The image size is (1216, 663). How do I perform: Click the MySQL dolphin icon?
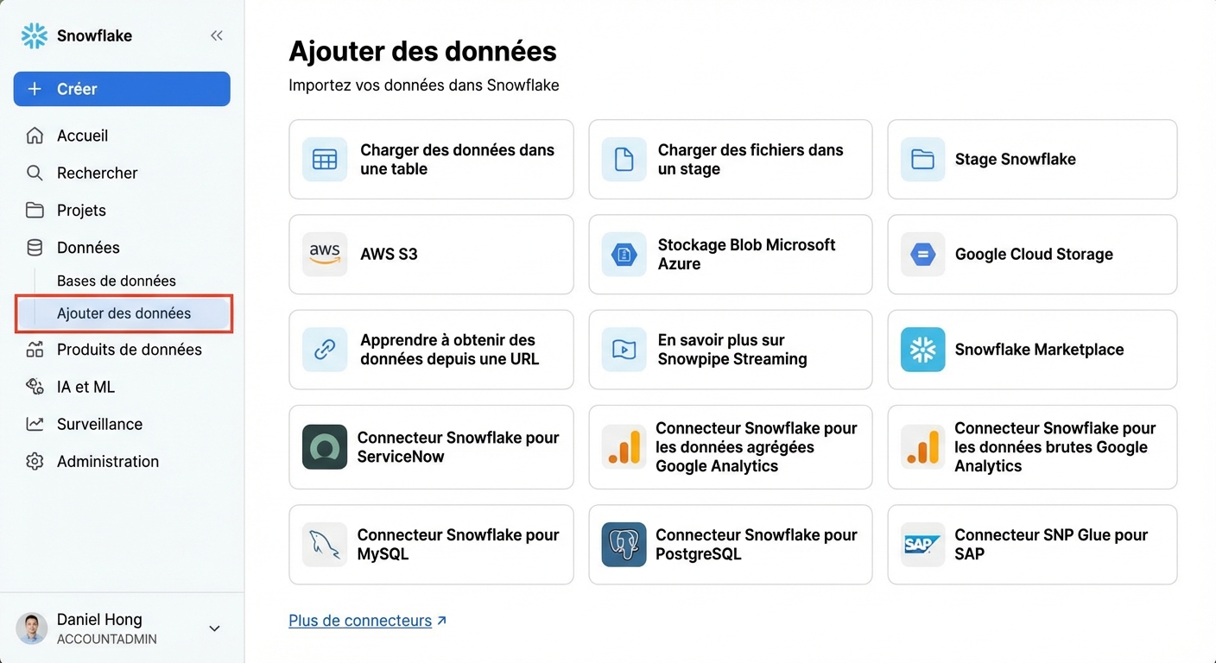[325, 545]
